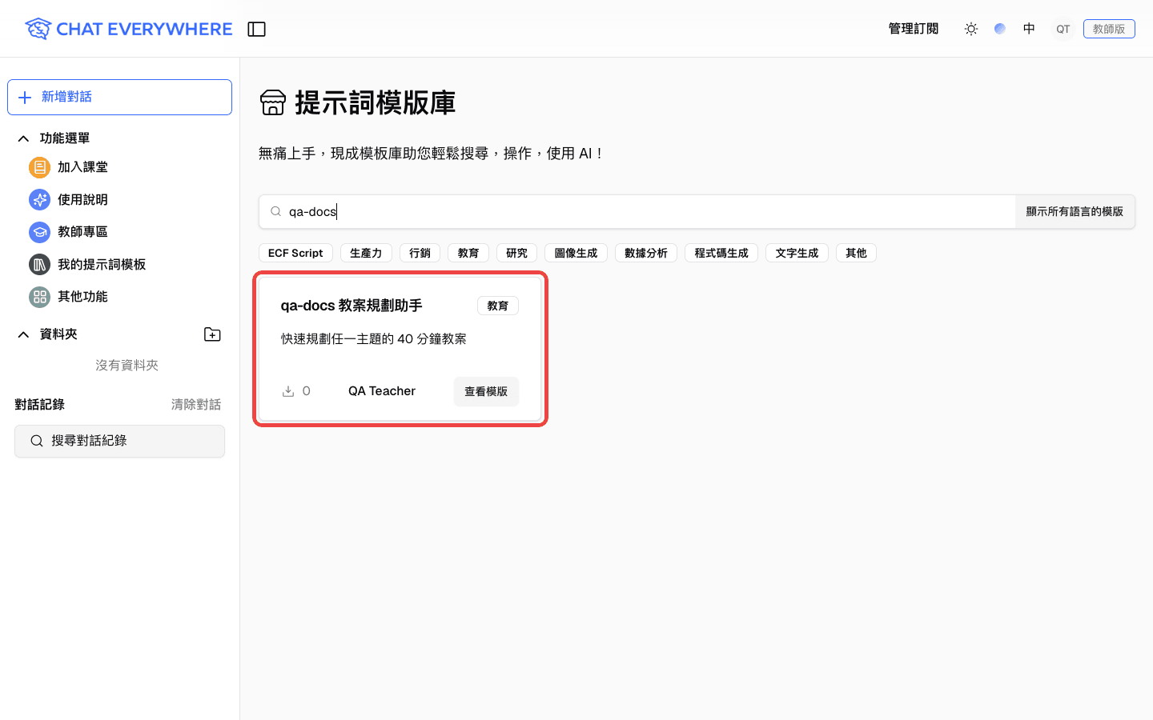Image resolution: width=1153 pixels, height=720 pixels.
Task: Click the 教師版 badge
Action: pyautogui.click(x=1109, y=29)
